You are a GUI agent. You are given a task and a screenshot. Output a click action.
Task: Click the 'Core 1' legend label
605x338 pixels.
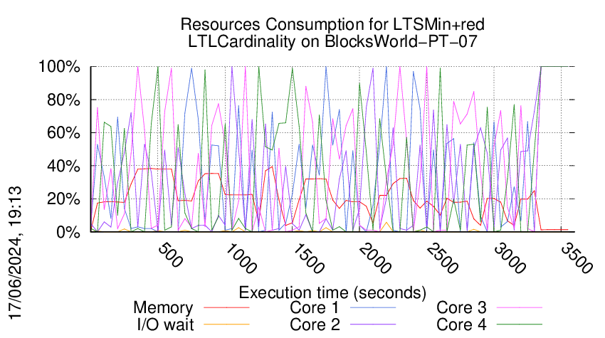point(315,307)
